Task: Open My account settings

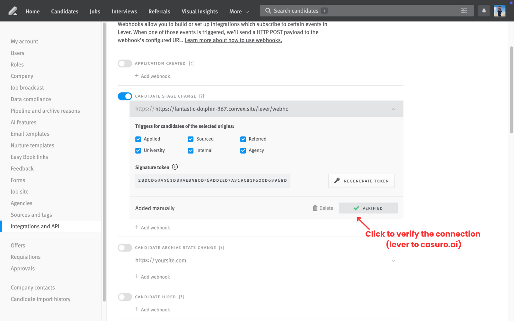Action: [x=24, y=41]
